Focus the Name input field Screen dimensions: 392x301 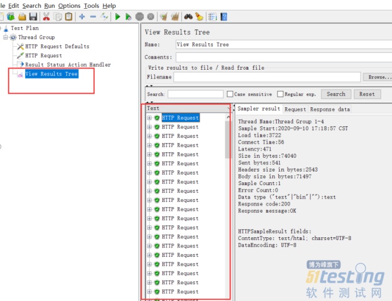point(284,45)
